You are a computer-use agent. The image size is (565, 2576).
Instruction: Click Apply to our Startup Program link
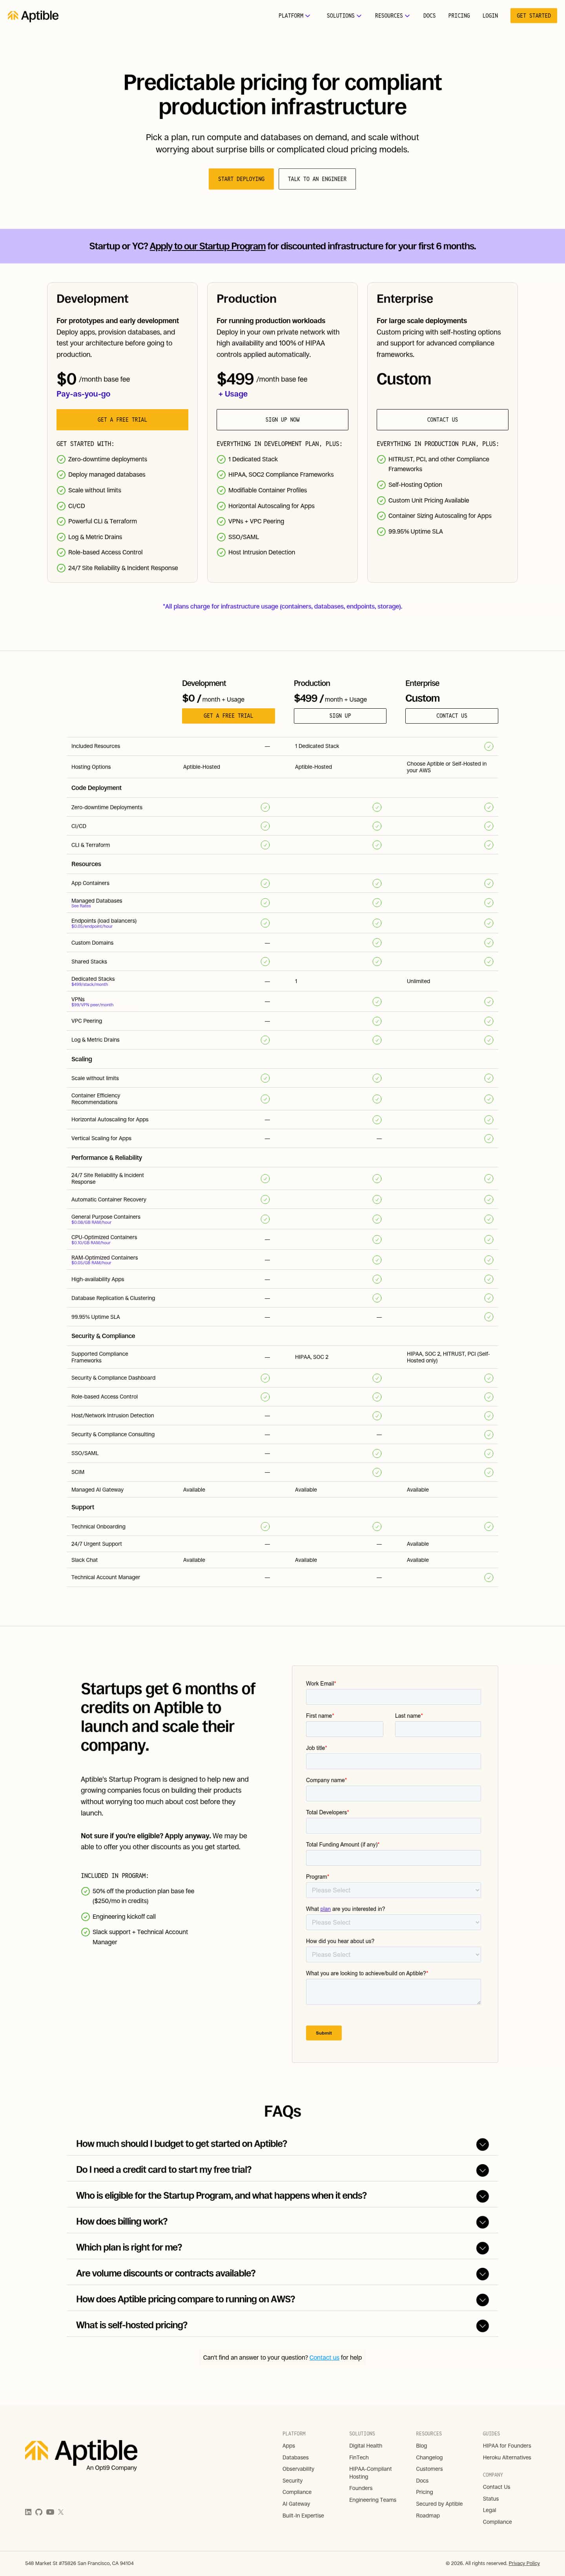207,246
